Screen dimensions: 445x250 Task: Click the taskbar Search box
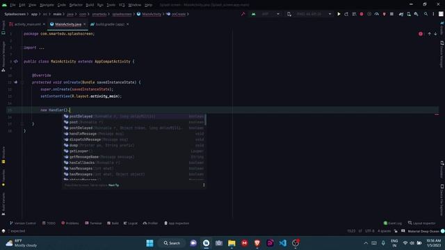click(x=172, y=243)
